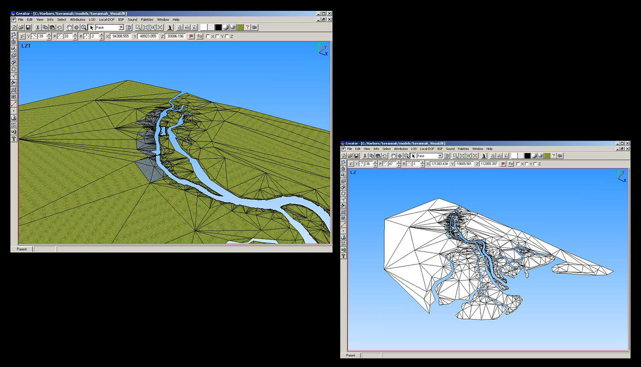Click the red question mark help icon in the wireframe window

553,156
